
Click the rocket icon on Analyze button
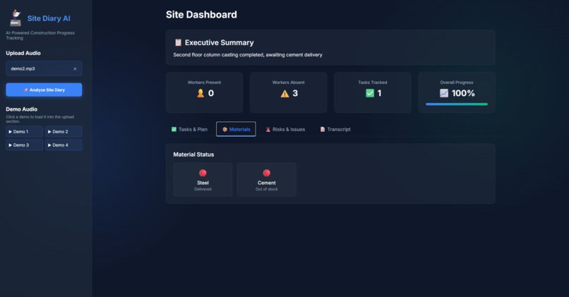point(25,90)
